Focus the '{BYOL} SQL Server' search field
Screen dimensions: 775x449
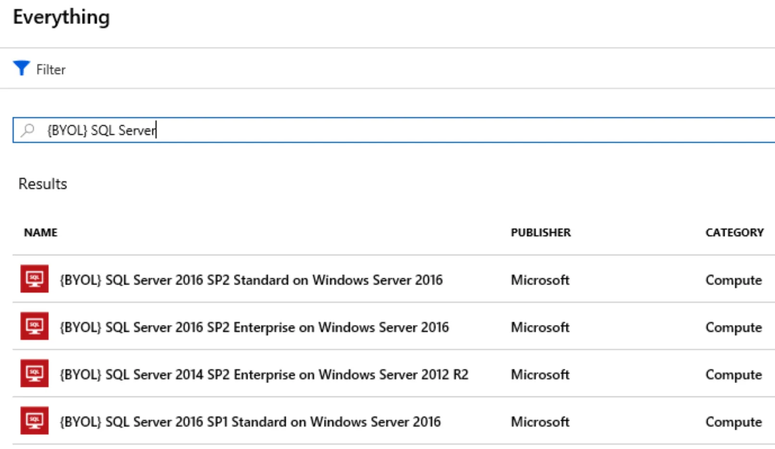(x=394, y=130)
